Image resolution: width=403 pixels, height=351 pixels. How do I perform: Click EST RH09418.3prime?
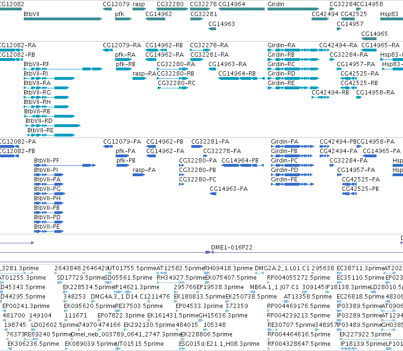click(228, 268)
